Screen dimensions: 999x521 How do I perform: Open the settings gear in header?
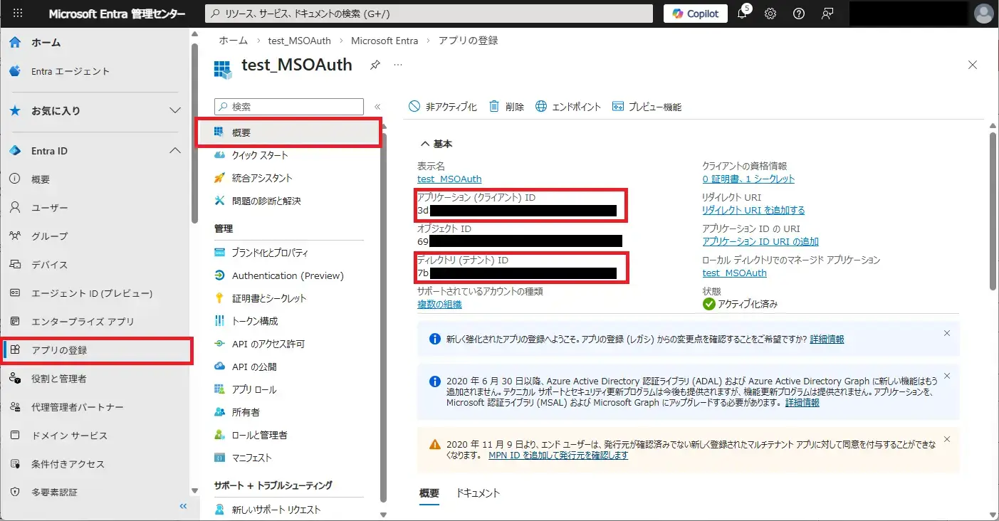(770, 14)
